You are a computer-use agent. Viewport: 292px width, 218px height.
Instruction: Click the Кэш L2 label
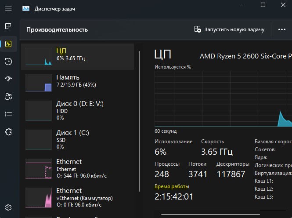point(264,189)
